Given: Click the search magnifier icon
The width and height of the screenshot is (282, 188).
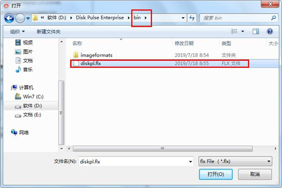Looking at the screenshot, I should click(274, 18).
